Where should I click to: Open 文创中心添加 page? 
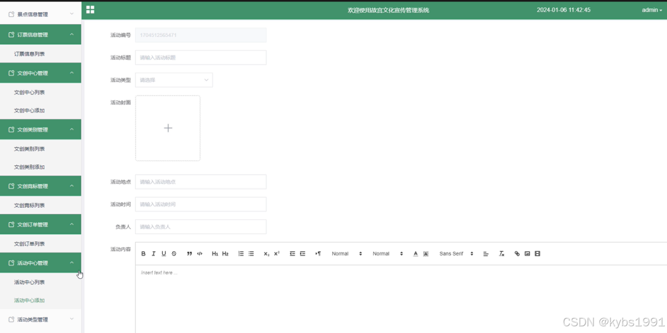click(x=41, y=110)
